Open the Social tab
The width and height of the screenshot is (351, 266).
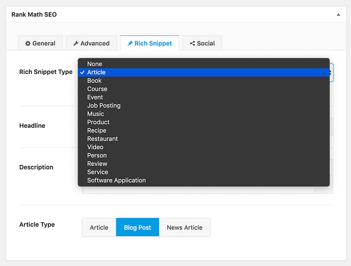coord(202,43)
